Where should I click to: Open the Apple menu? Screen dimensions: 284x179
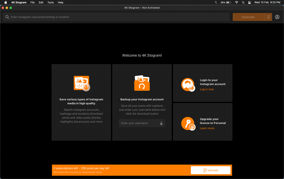6,2
